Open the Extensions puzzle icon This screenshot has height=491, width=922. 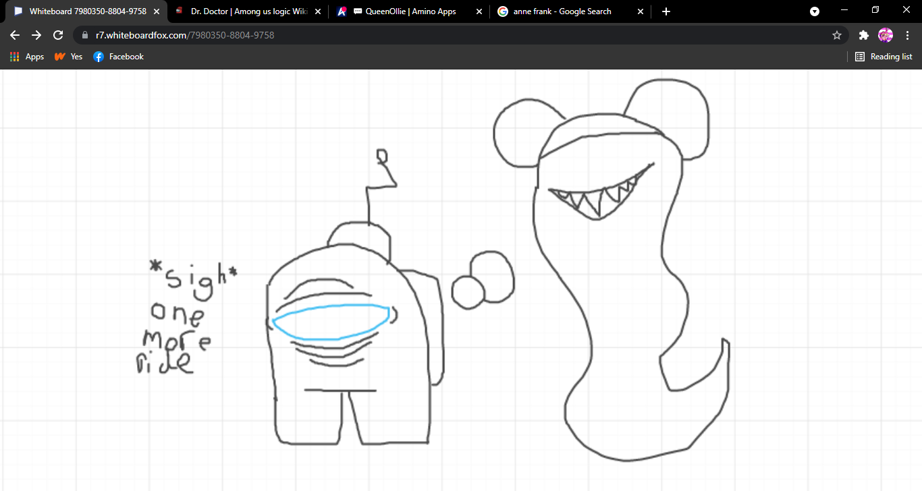click(x=863, y=35)
